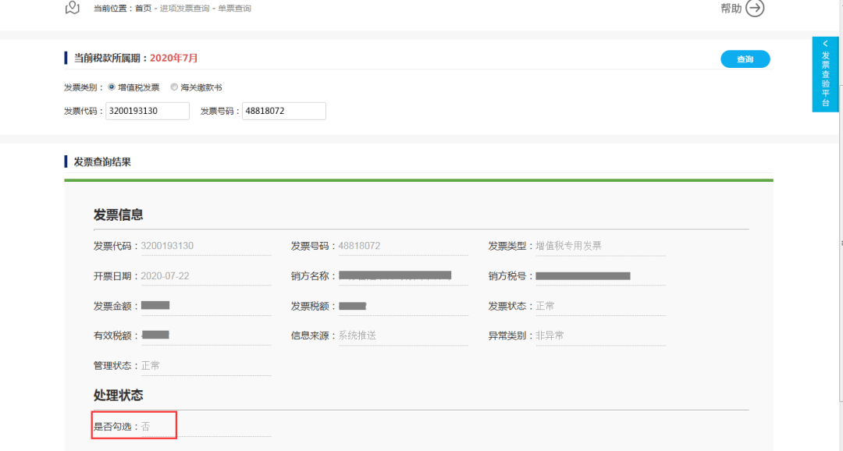Click the 系统推送 information source value
This screenshot has height=451, width=843.
tap(357, 336)
